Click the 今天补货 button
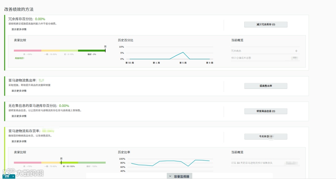The height and width of the screenshot is (179, 336). click(266, 136)
